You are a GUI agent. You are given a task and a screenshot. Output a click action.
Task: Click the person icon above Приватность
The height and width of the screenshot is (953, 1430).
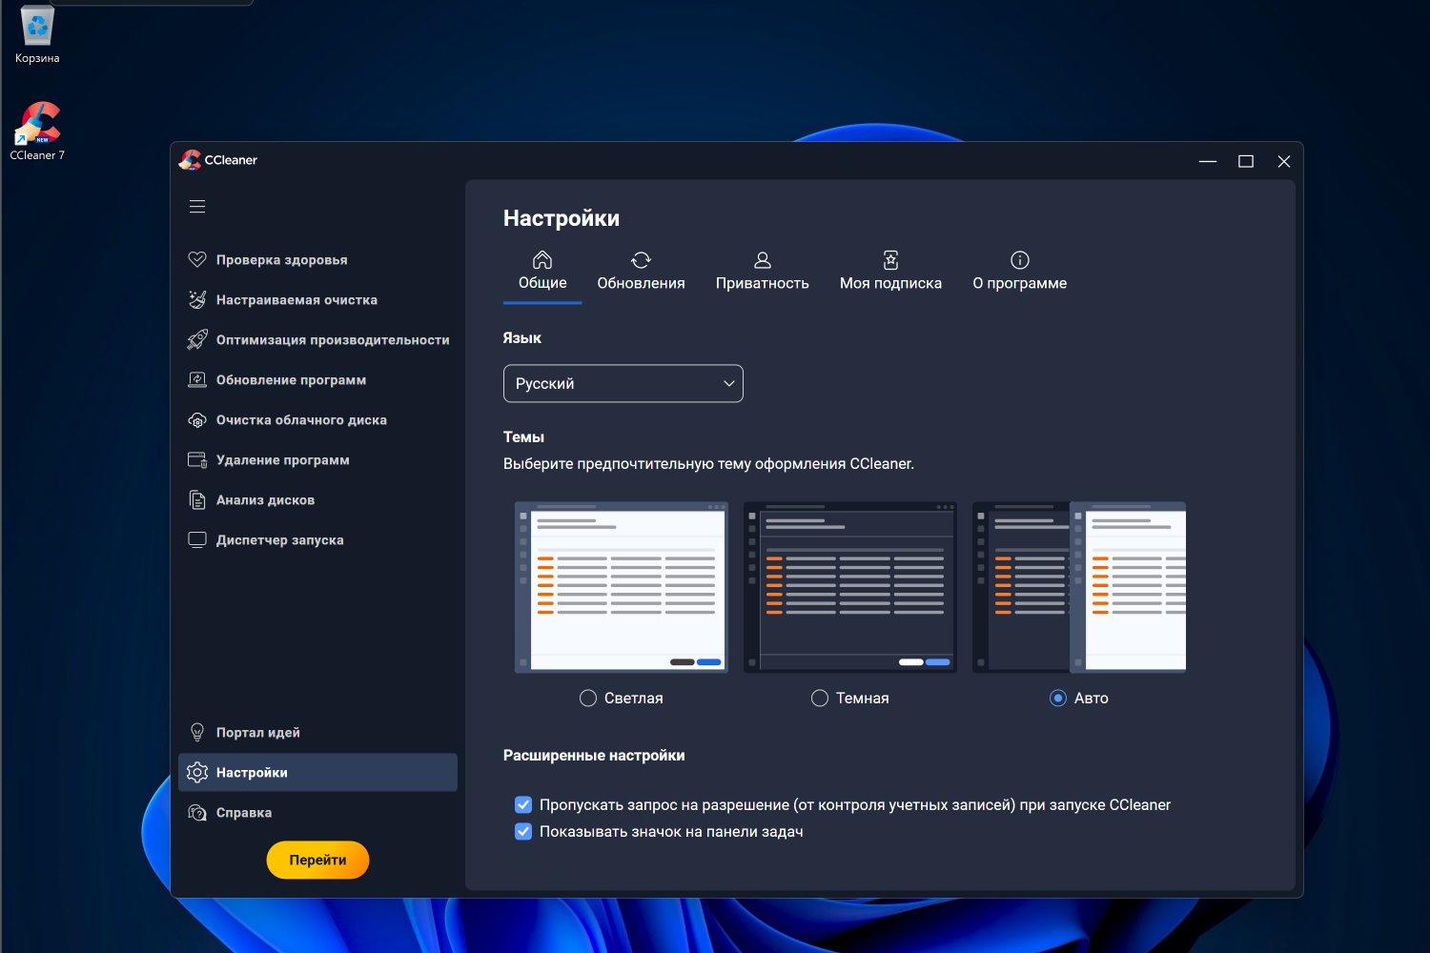[763, 259]
